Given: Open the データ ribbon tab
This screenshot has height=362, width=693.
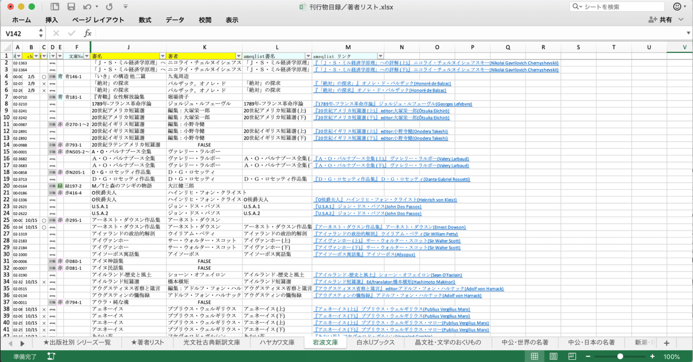Looking at the screenshot, I should coord(175,20).
